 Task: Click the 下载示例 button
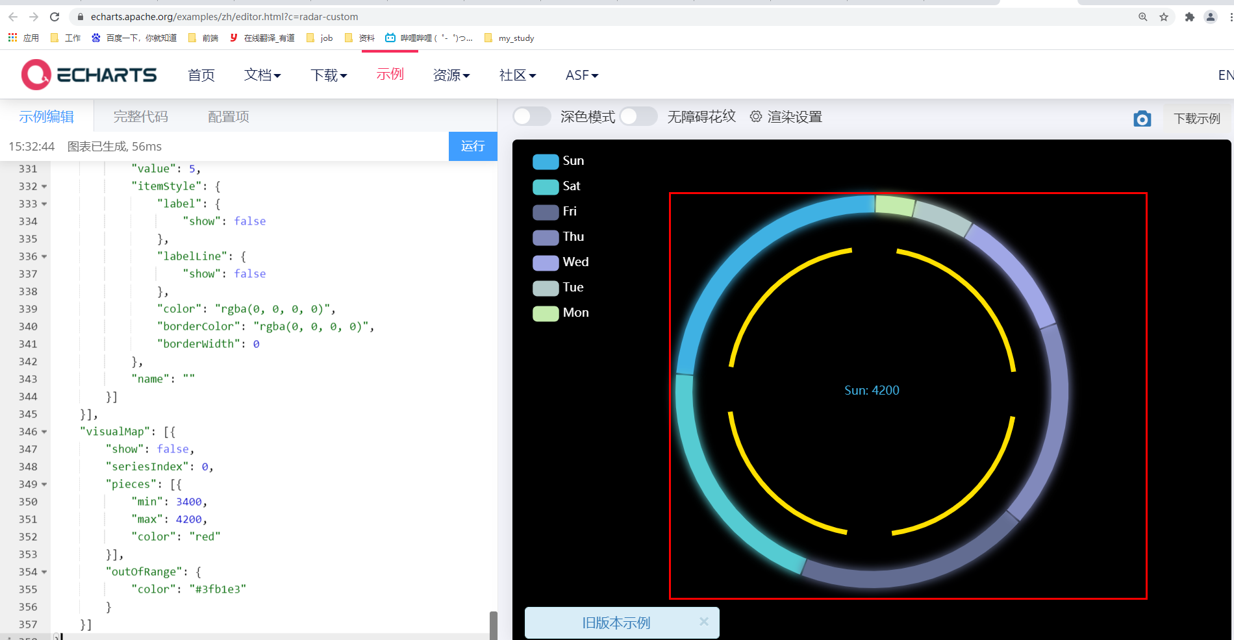[1197, 119]
